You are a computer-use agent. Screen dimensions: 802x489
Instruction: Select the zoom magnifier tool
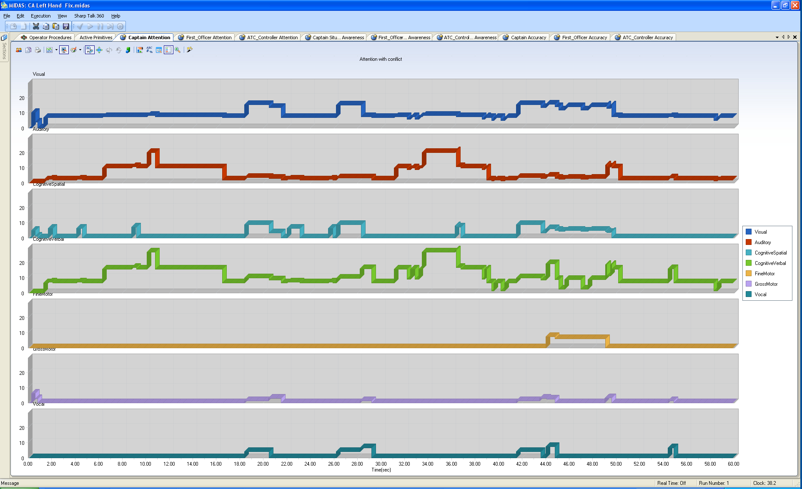(177, 50)
